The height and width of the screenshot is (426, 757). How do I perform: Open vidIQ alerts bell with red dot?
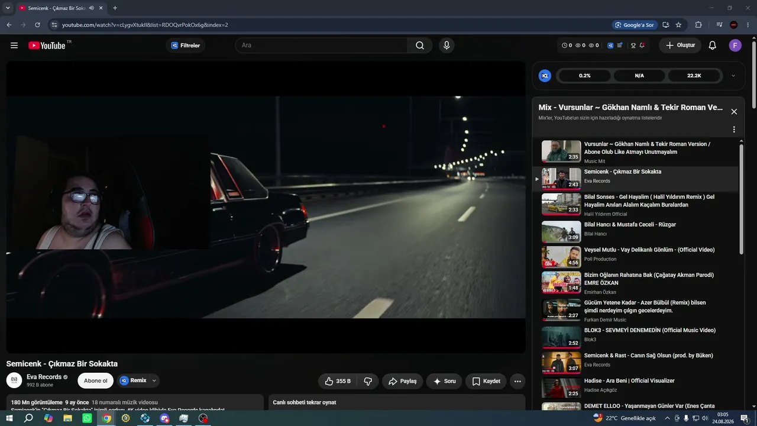(642, 46)
